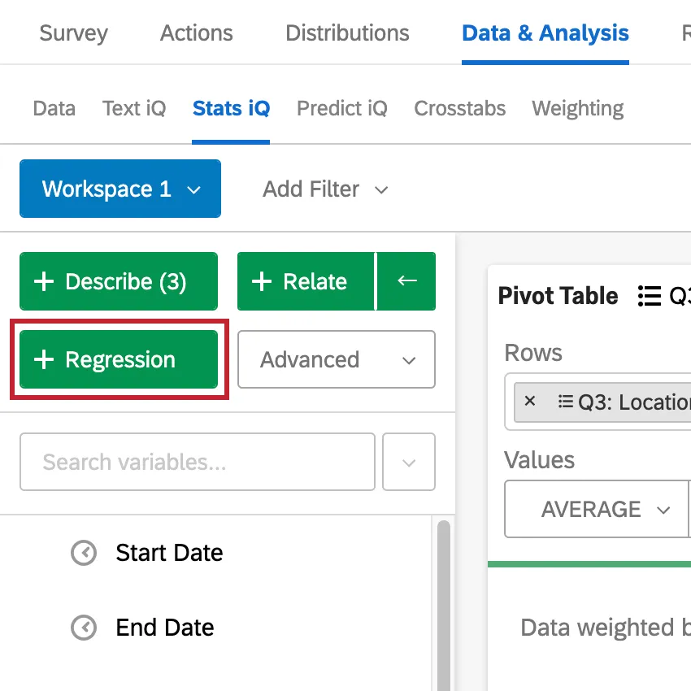Screen dimensions: 691x691
Task: Click the list icon beside Pivot Table heading
Action: point(650,296)
